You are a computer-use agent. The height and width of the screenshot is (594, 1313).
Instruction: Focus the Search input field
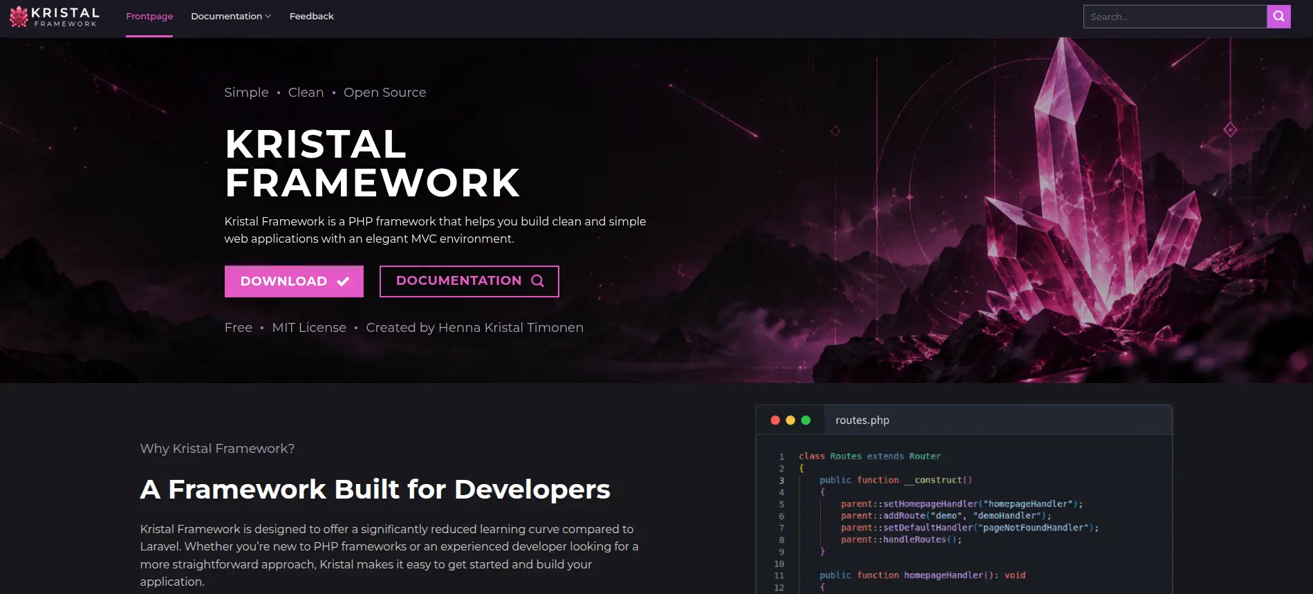[1175, 17]
